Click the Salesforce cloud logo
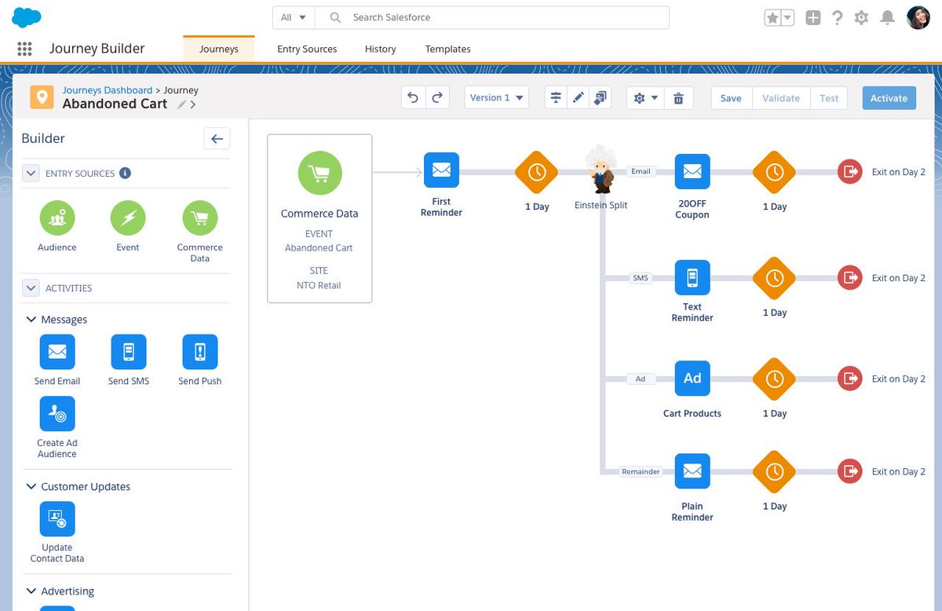This screenshot has height=611, width=942. (x=27, y=16)
